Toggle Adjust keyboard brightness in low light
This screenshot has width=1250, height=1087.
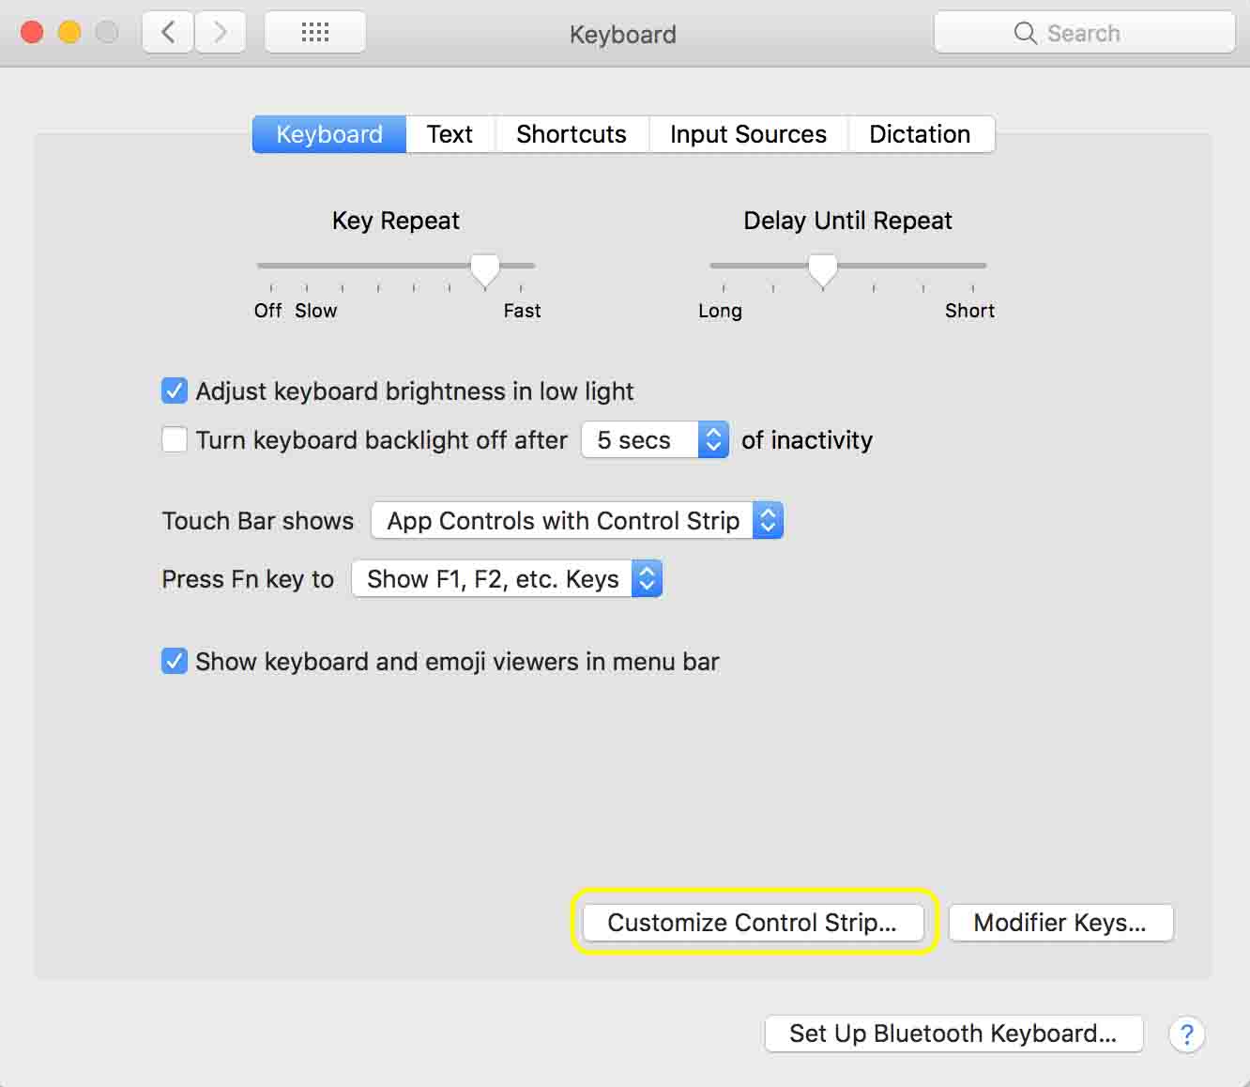[x=175, y=390]
